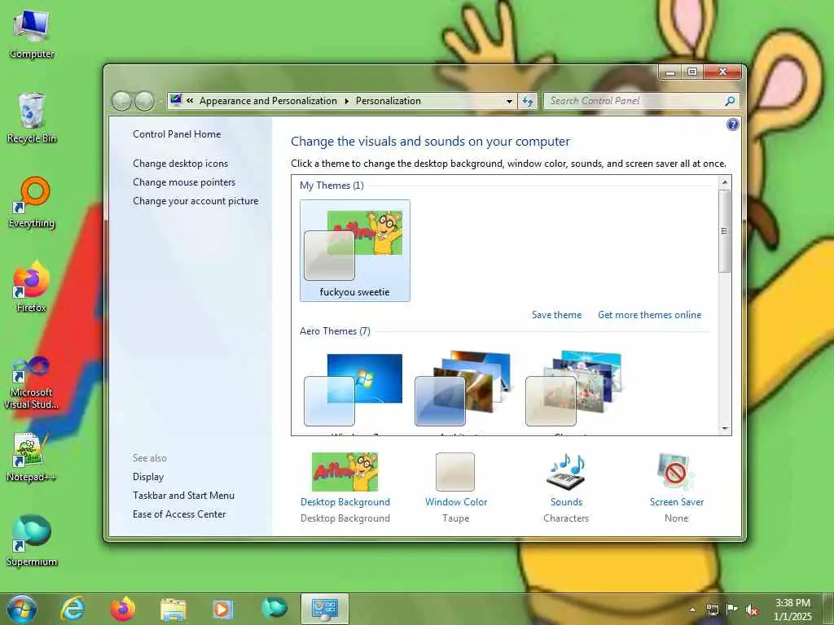Viewport: 834px width, 625px height.
Task: Select the Recycle Bin desktop icon
Action: tap(32, 118)
